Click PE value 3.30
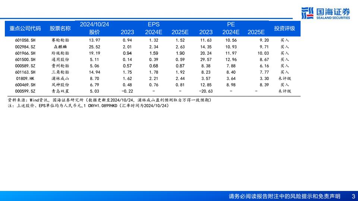The width and height of the screenshot is (358, 201). (x=264, y=79)
